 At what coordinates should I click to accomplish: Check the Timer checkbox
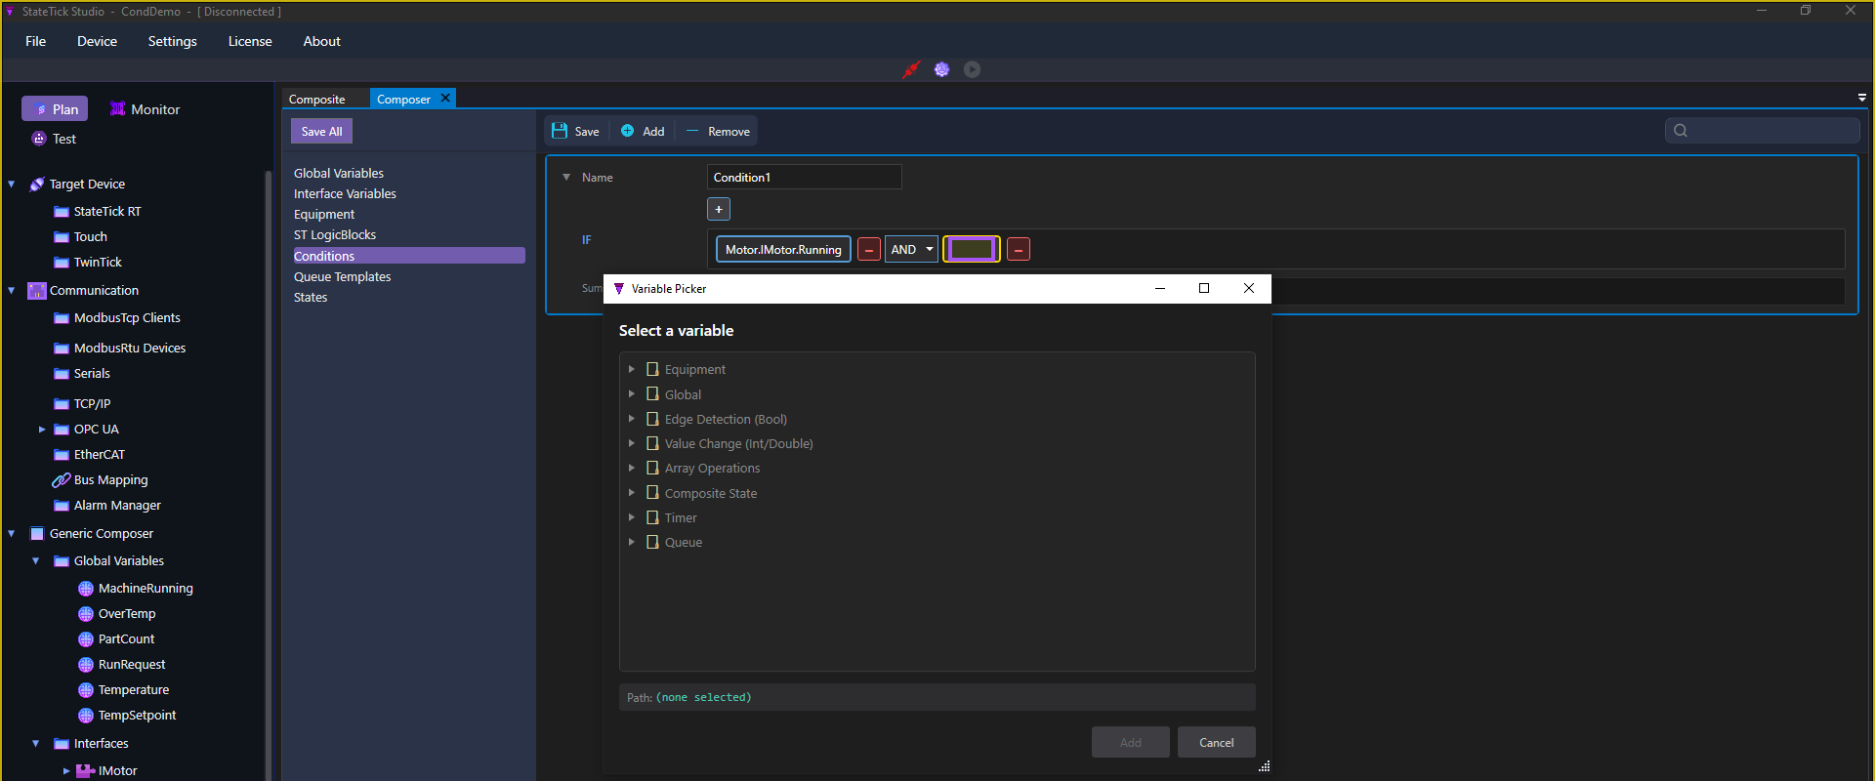[652, 517]
